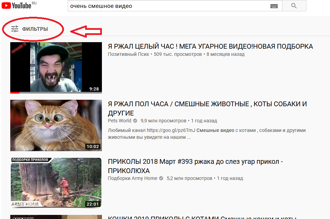This screenshot has width=330, height=219.
Task: Visit the 'Позитивный Псих' channel
Action: coord(128,54)
